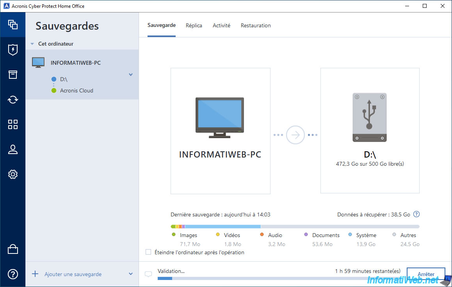Switch to the Activité tab
Viewport: 452px width, 287px height.
[x=221, y=25]
